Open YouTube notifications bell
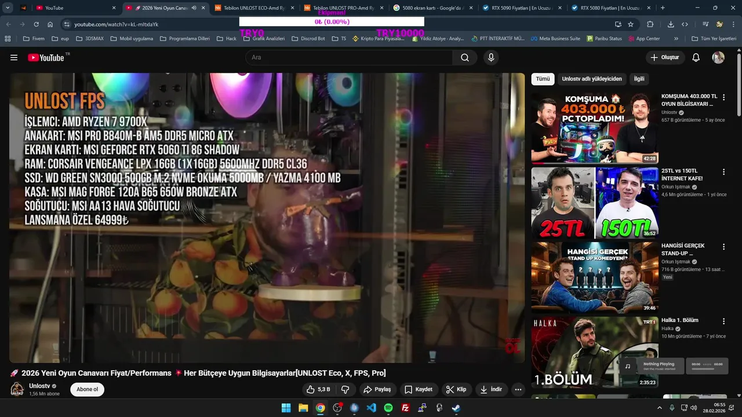 696,57
